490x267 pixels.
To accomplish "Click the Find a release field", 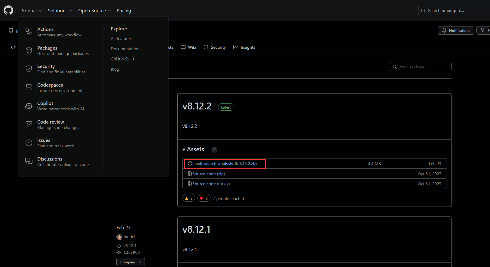I will [421, 66].
